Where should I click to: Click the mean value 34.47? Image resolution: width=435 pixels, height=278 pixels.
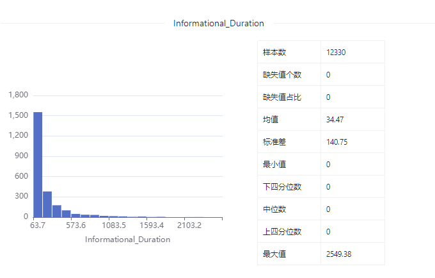[x=335, y=120]
